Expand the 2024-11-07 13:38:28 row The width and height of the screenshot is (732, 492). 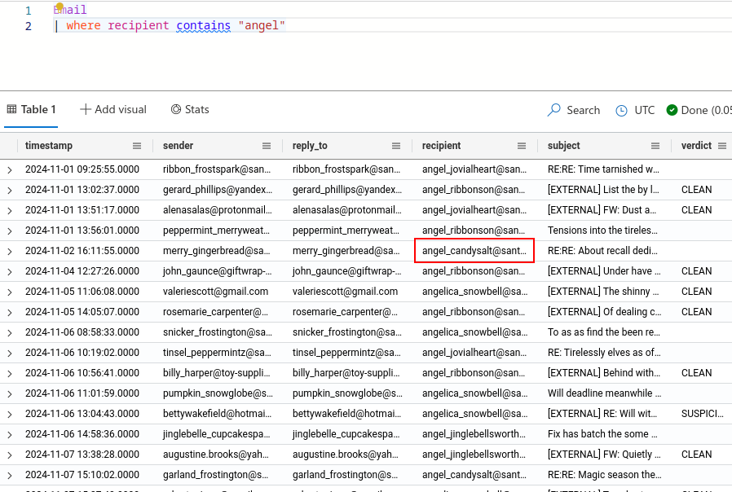click(10, 455)
